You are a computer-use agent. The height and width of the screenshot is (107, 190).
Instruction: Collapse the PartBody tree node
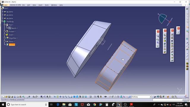click(2, 21)
